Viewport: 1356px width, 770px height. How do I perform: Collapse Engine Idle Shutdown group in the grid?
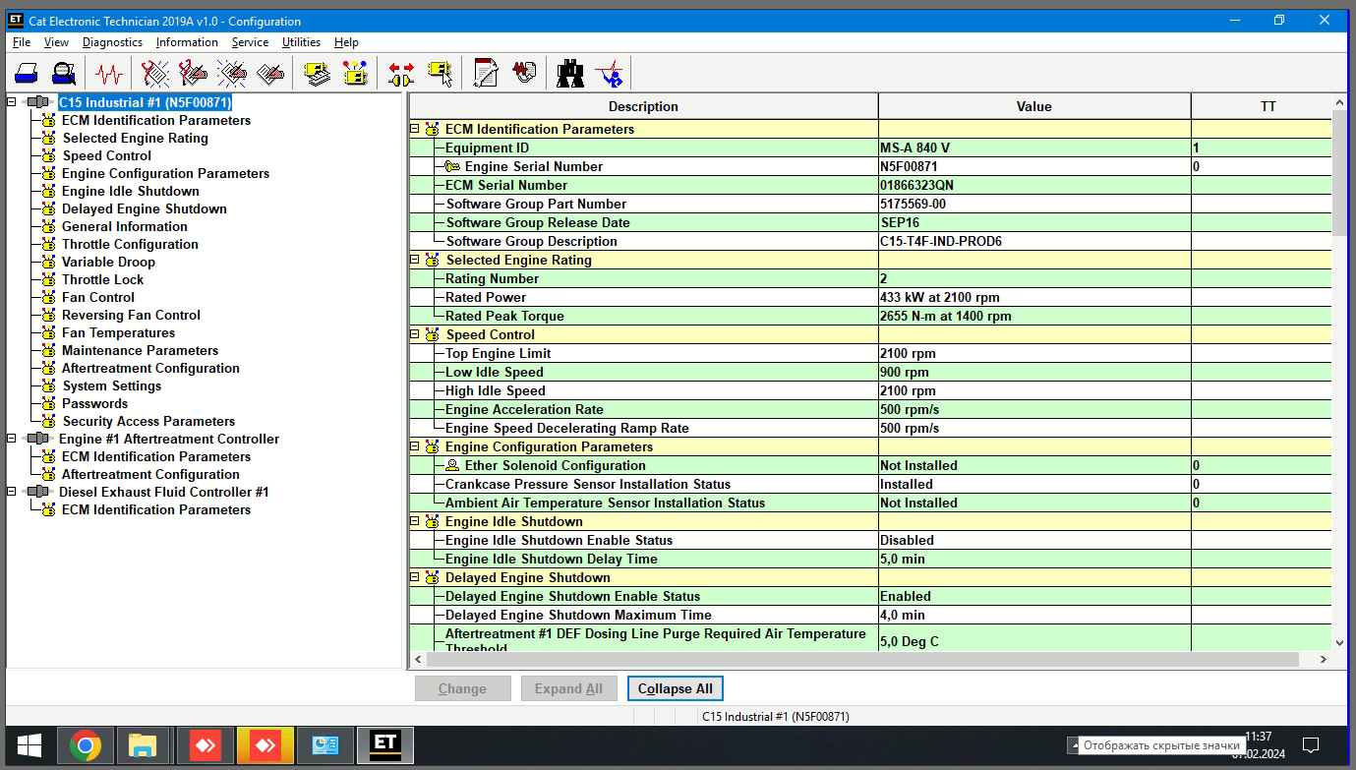(x=415, y=521)
